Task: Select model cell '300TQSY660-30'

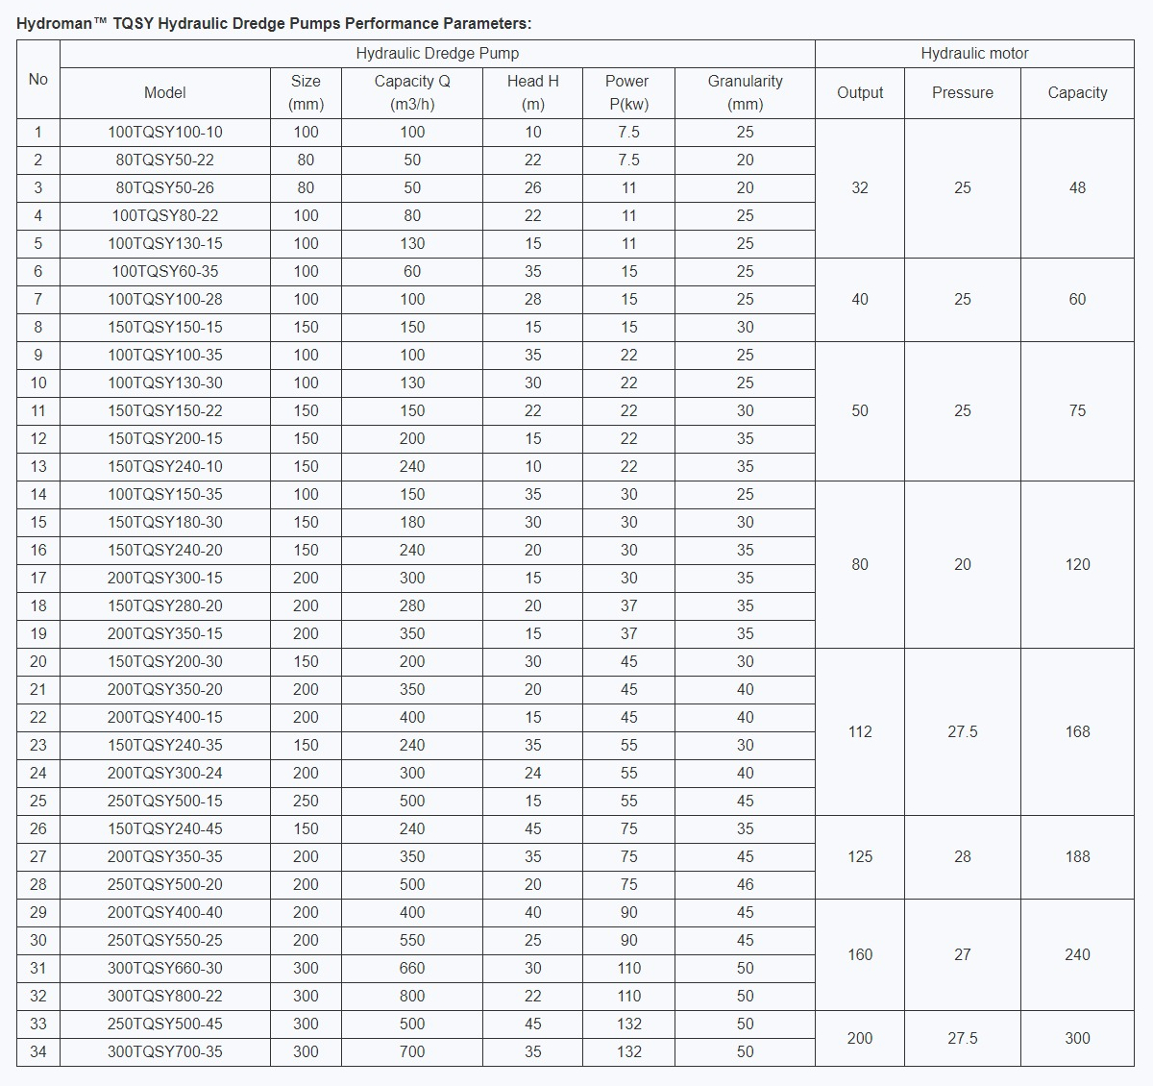Action: point(165,969)
